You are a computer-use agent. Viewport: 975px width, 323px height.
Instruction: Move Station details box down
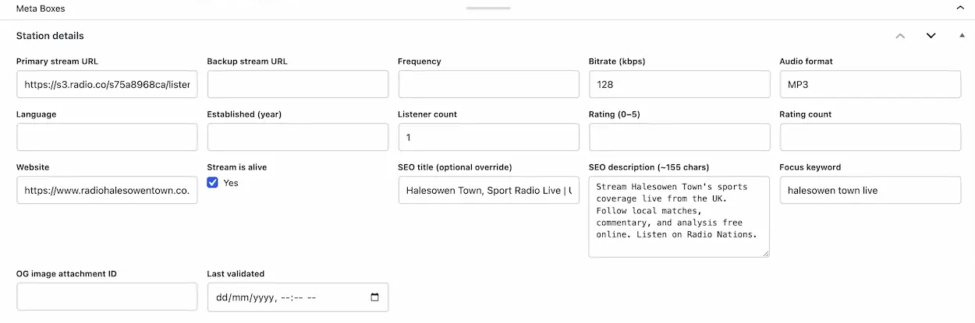coord(931,36)
